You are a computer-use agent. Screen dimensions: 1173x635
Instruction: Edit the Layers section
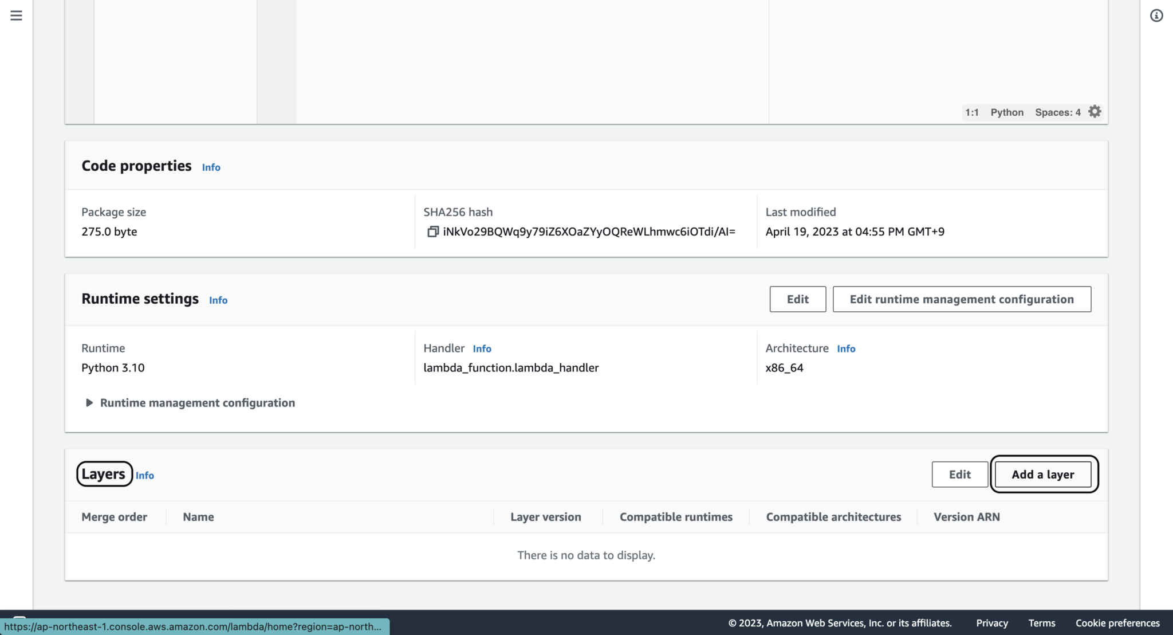pyautogui.click(x=959, y=474)
